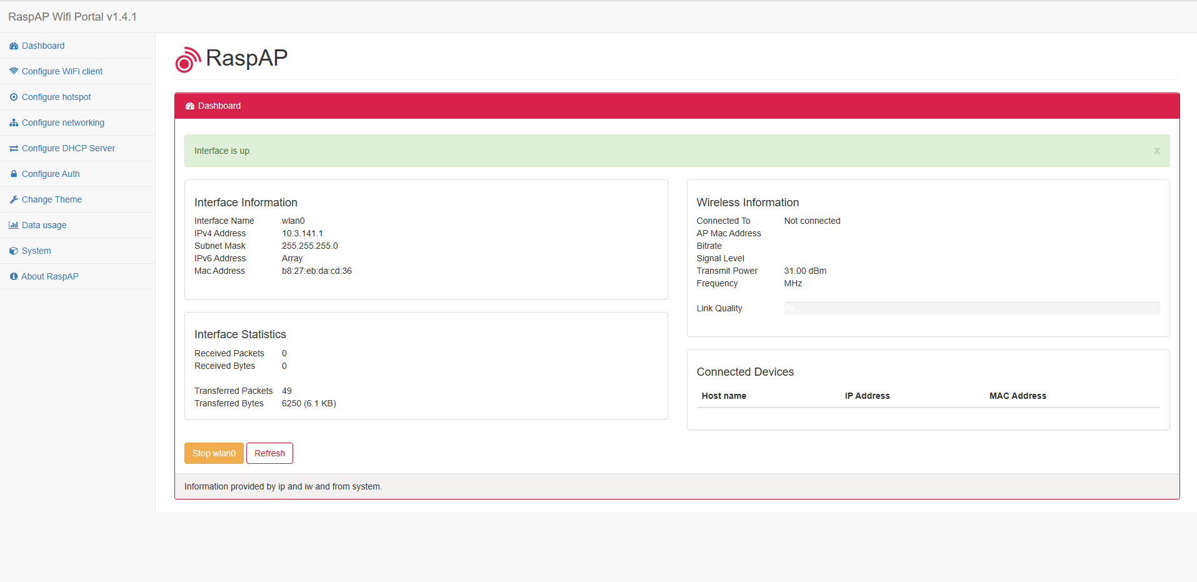
Task: Click the IP Address column header
Action: (867, 396)
